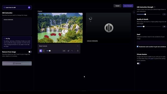Screen dimensions: 167x94
Task: Click the 'Quality & Details' heading
Action: (142, 19)
